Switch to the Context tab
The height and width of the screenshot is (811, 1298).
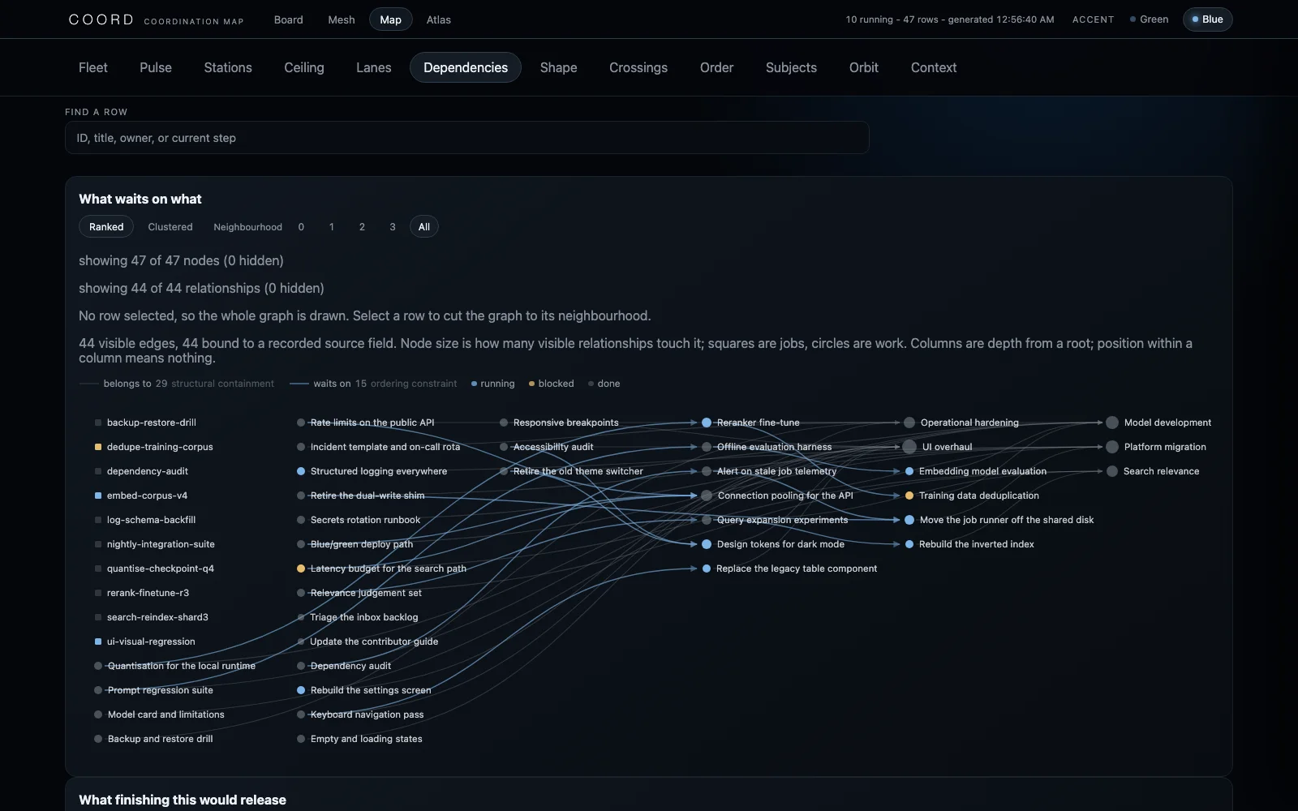(934, 67)
